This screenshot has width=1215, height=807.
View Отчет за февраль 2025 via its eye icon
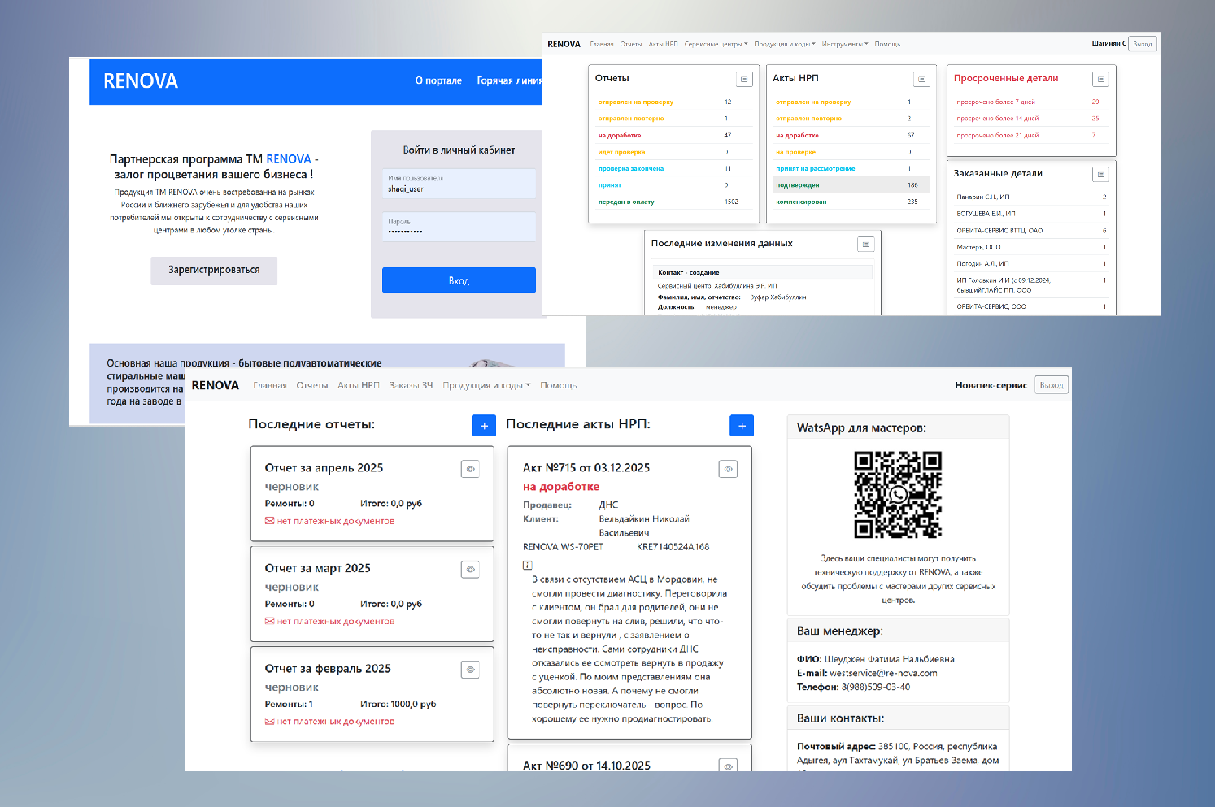click(x=470, y=670)
